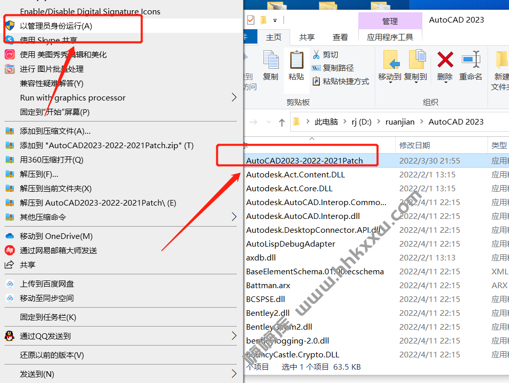Sort by 修改日期 column header
The image size is (509, 383).
(x=415, y=145)
